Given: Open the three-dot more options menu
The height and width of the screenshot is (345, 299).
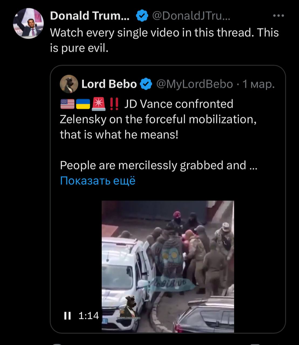Looking at the screenshot, I should pyautogui.click(x=278, y=16).
